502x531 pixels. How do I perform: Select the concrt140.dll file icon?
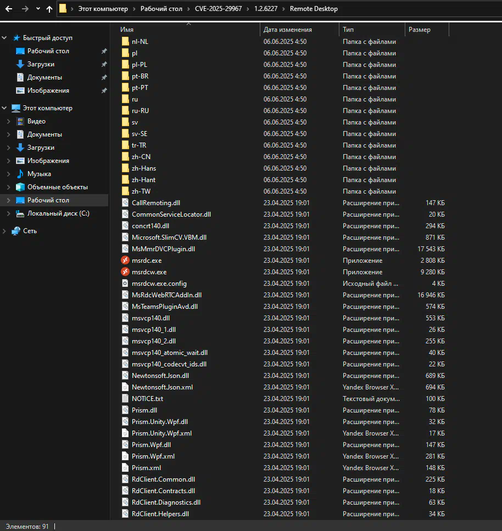coord(125,225)
